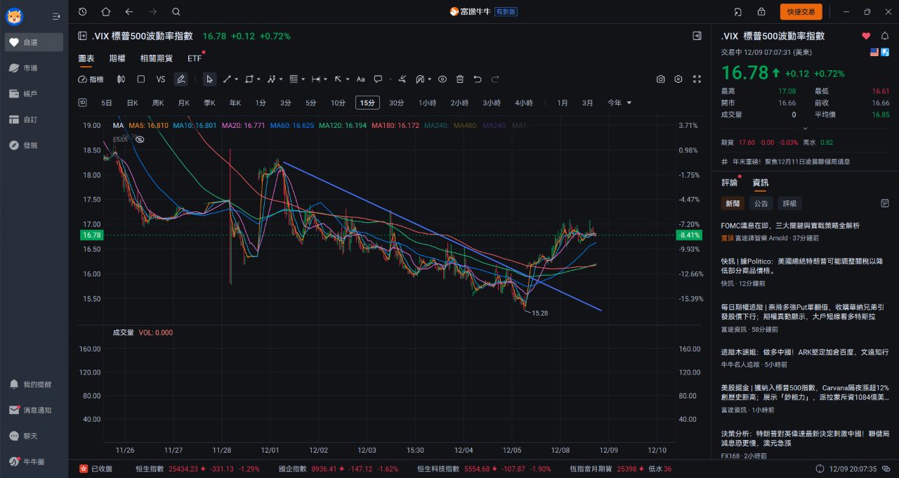The height and width of the screenshot is (478, 899).
Task: Click the trash icon to delete drawings
Action: tap(460, 79)
